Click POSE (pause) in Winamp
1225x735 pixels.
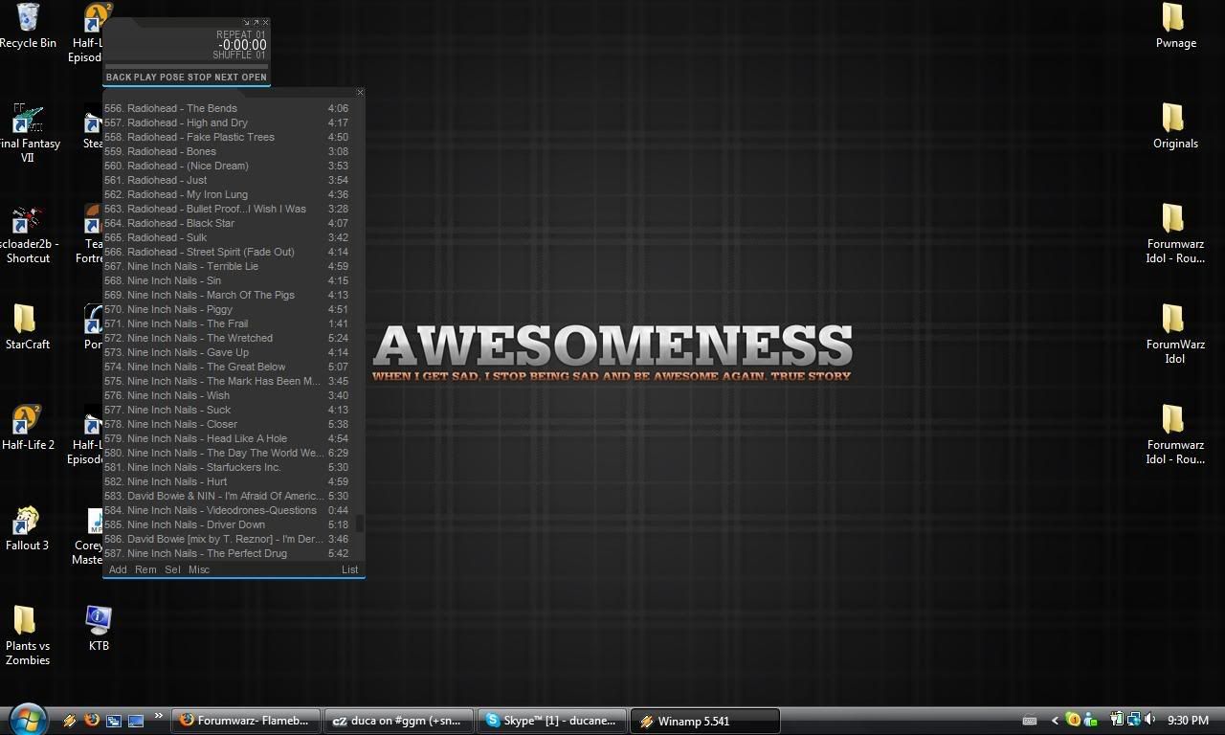(x=172, y=78)
